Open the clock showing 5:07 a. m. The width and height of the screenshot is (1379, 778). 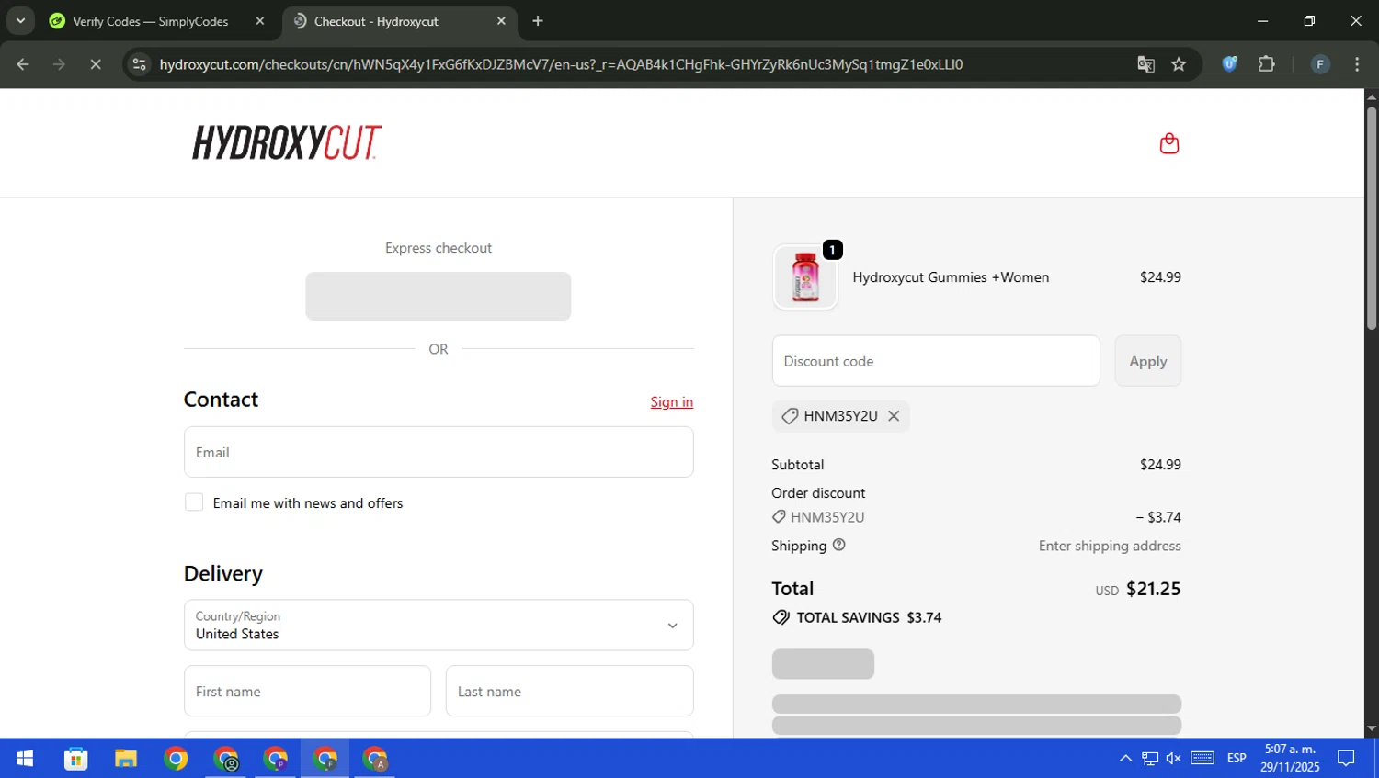point(1290,758)
